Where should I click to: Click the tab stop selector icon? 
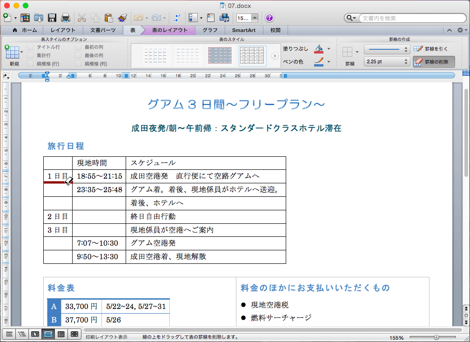click(6, 76)
